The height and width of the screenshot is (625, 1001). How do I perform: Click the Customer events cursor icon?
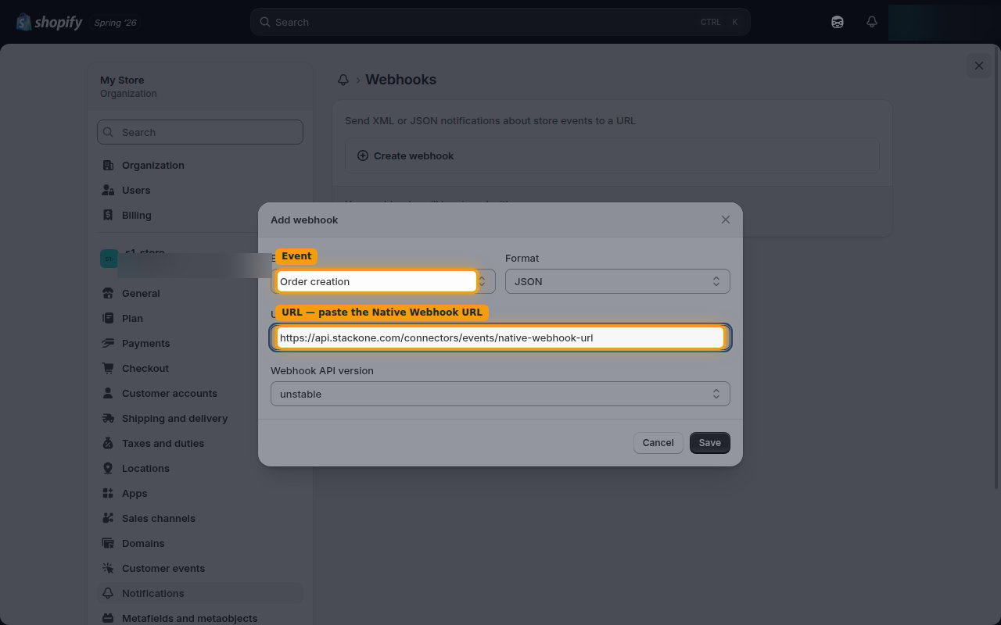(108, 568)
